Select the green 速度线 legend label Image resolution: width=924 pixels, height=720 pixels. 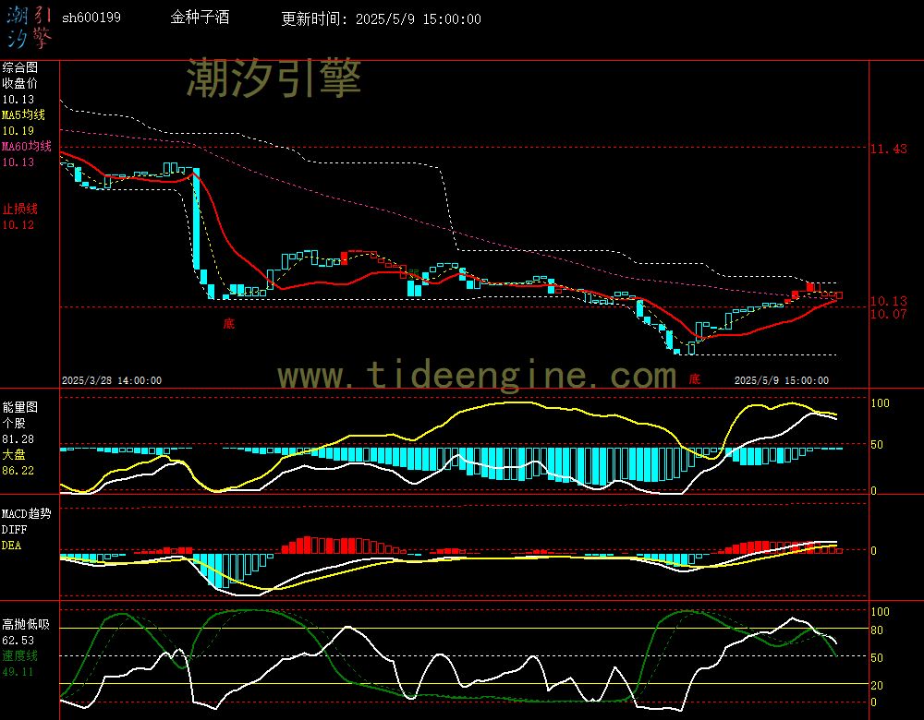tap(19, 655)
